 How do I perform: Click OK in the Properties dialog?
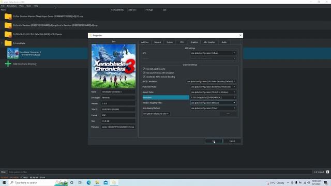click(x=214, y=141)
